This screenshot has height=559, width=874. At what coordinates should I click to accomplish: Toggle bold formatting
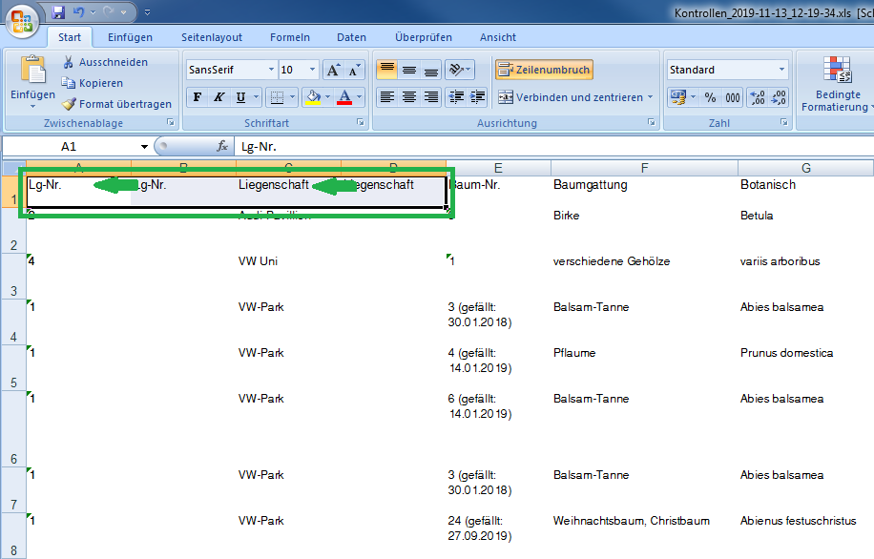pos(197,97)
